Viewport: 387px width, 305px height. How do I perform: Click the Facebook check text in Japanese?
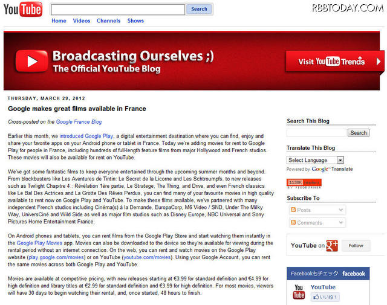[x=314, y=274]
